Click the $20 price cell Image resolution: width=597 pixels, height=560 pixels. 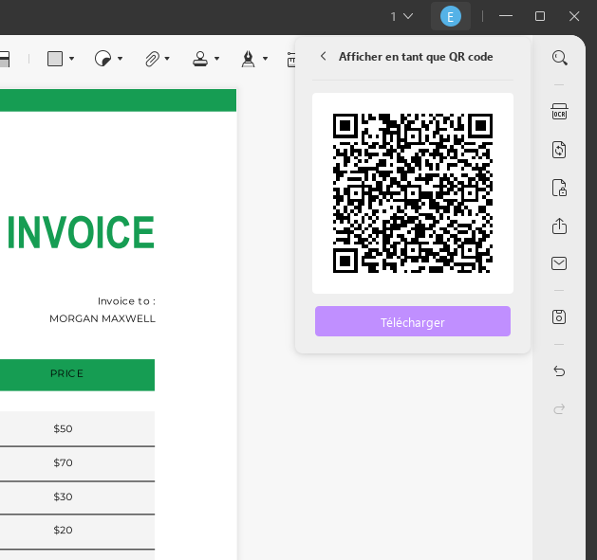pos(63,530)
